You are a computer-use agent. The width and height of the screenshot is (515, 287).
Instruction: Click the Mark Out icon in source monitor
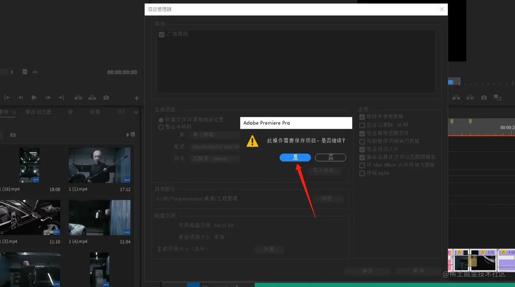click(61, 97)
